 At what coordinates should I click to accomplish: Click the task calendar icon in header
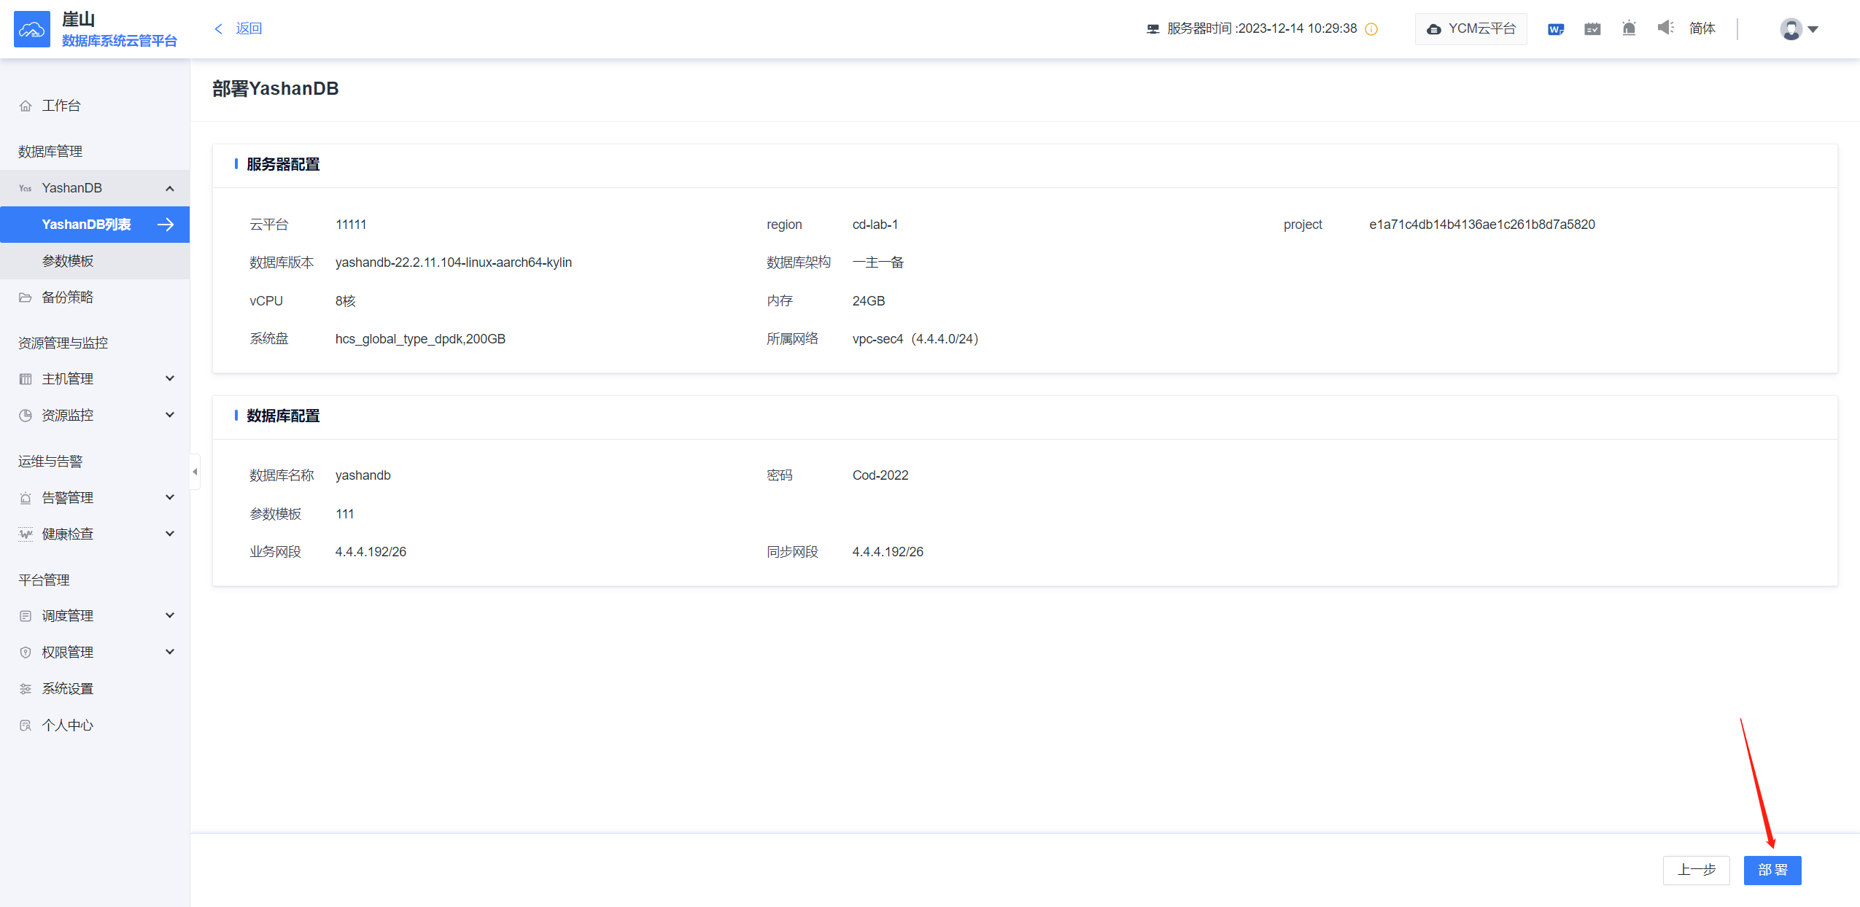(x=1592, y=29)
